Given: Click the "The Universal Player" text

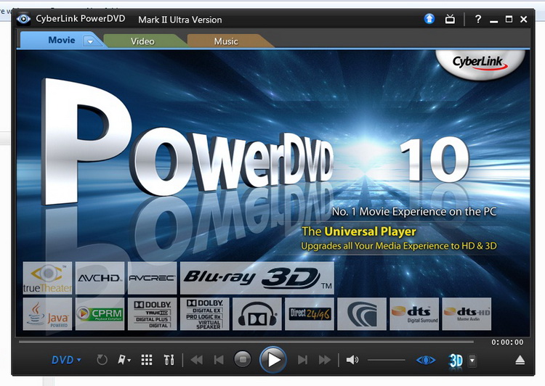Looking at the screenshot, I should (359, 231).
